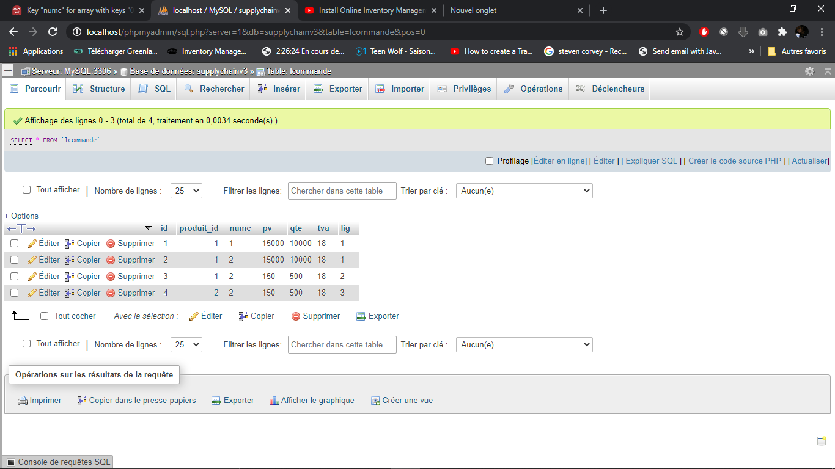
Task: Open the Opérations tab
Action: coord(533,89)
